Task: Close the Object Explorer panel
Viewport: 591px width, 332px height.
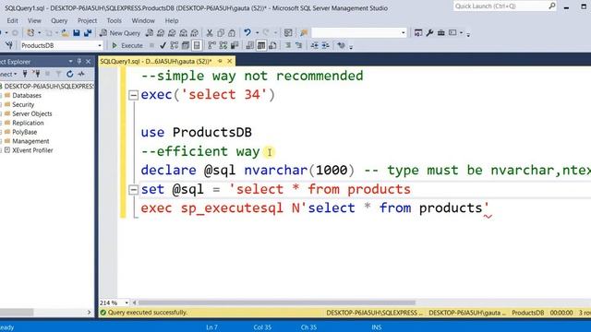Action: (x=89, y=62)
